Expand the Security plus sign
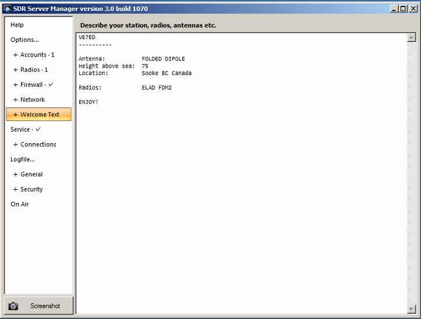The width and height of the screenshot is (421, 319). (x=15, y=190)
